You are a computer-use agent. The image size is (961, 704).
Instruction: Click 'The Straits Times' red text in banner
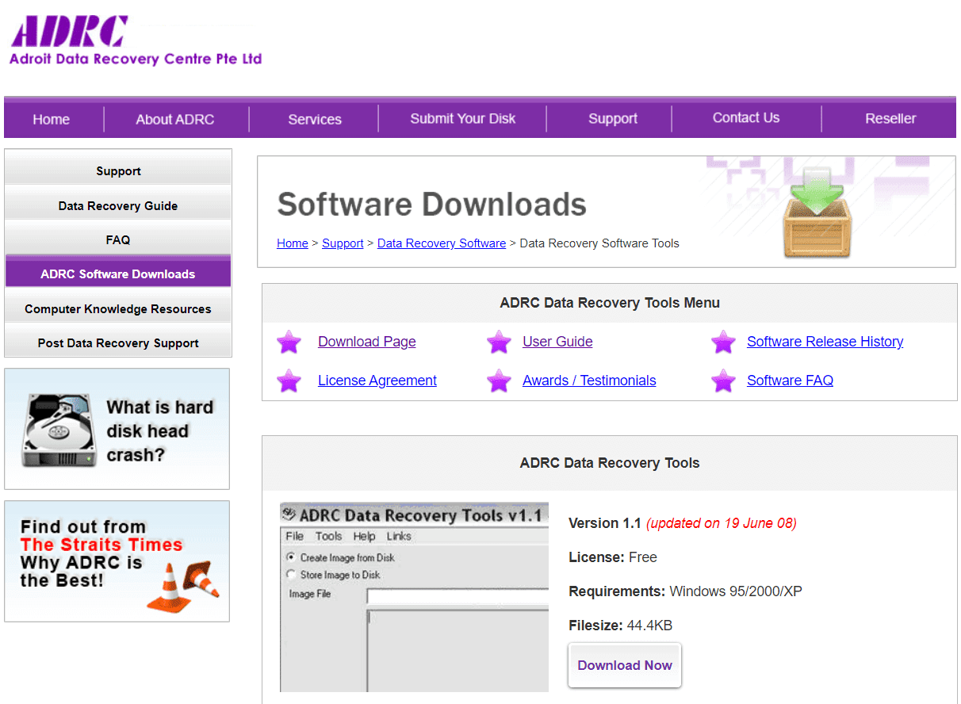coord(101,545)
